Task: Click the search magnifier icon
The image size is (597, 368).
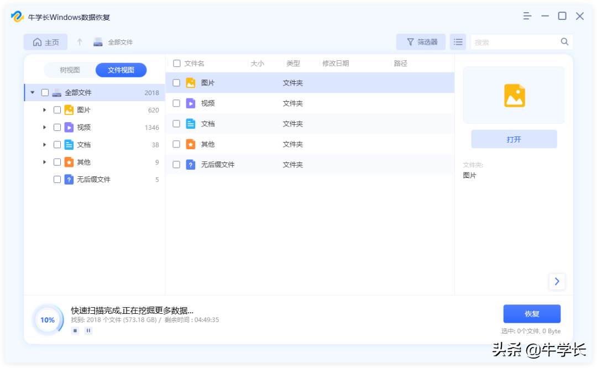Action: click(x=564, y=41)
